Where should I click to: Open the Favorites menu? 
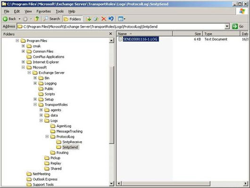(43, 11)
